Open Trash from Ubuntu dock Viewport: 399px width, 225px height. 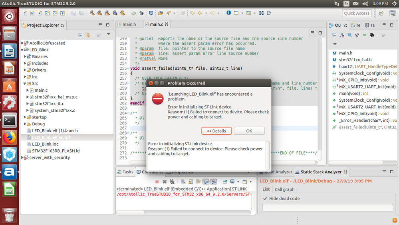[9, 215]
